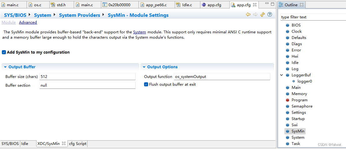This screenshot has width=346, height=149.
Task: Close the XDC/SysMin bottom tab
Action: tap(63, 143)
